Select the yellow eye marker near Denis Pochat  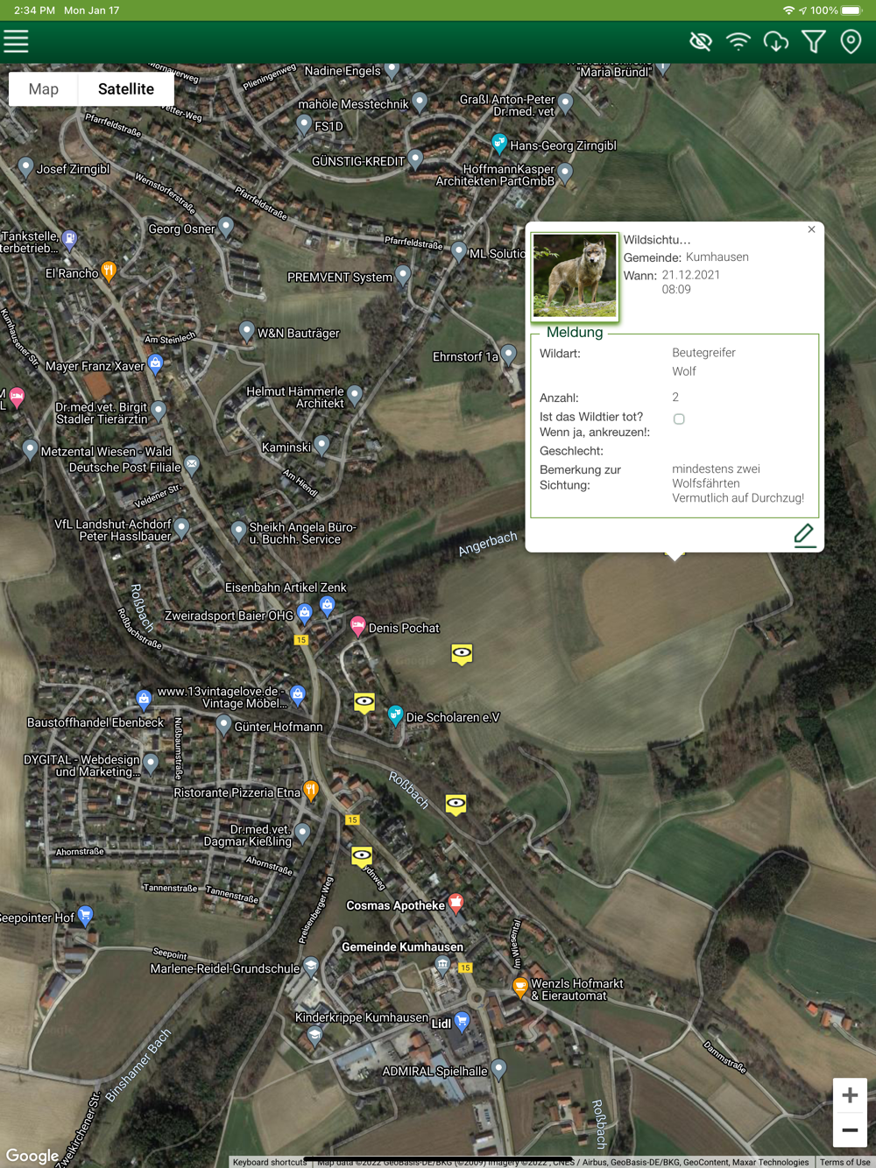tap(462, 654)
